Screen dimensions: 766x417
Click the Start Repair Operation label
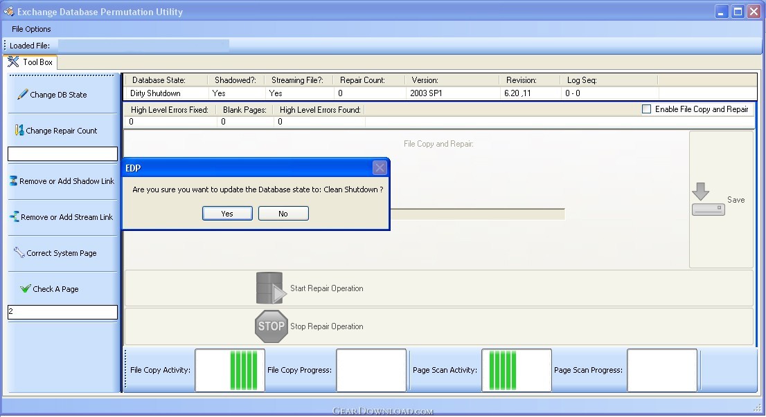tap(327, 288)
